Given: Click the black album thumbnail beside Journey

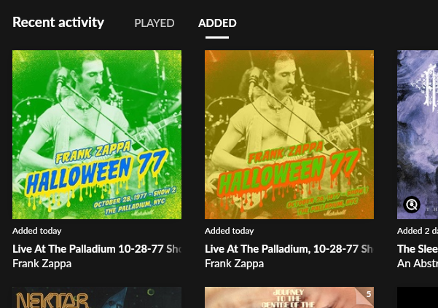Looking at the screenshot, I should [418, 297].
